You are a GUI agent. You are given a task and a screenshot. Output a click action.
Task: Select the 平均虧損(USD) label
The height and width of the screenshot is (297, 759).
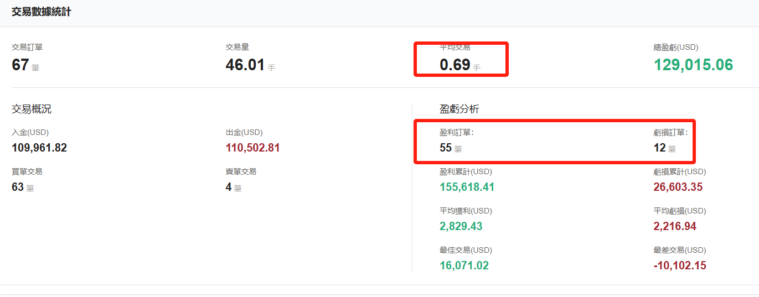click(680, 211)
